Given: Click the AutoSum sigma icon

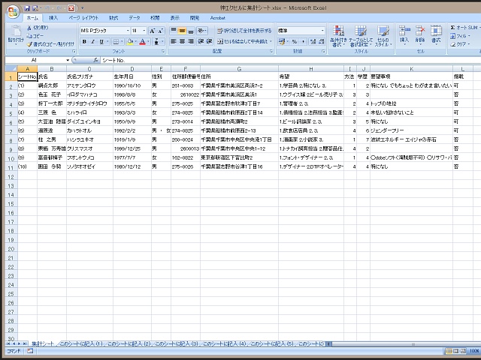Looking at the screenshot, I should pyautogui.click(x=452, y=28).
